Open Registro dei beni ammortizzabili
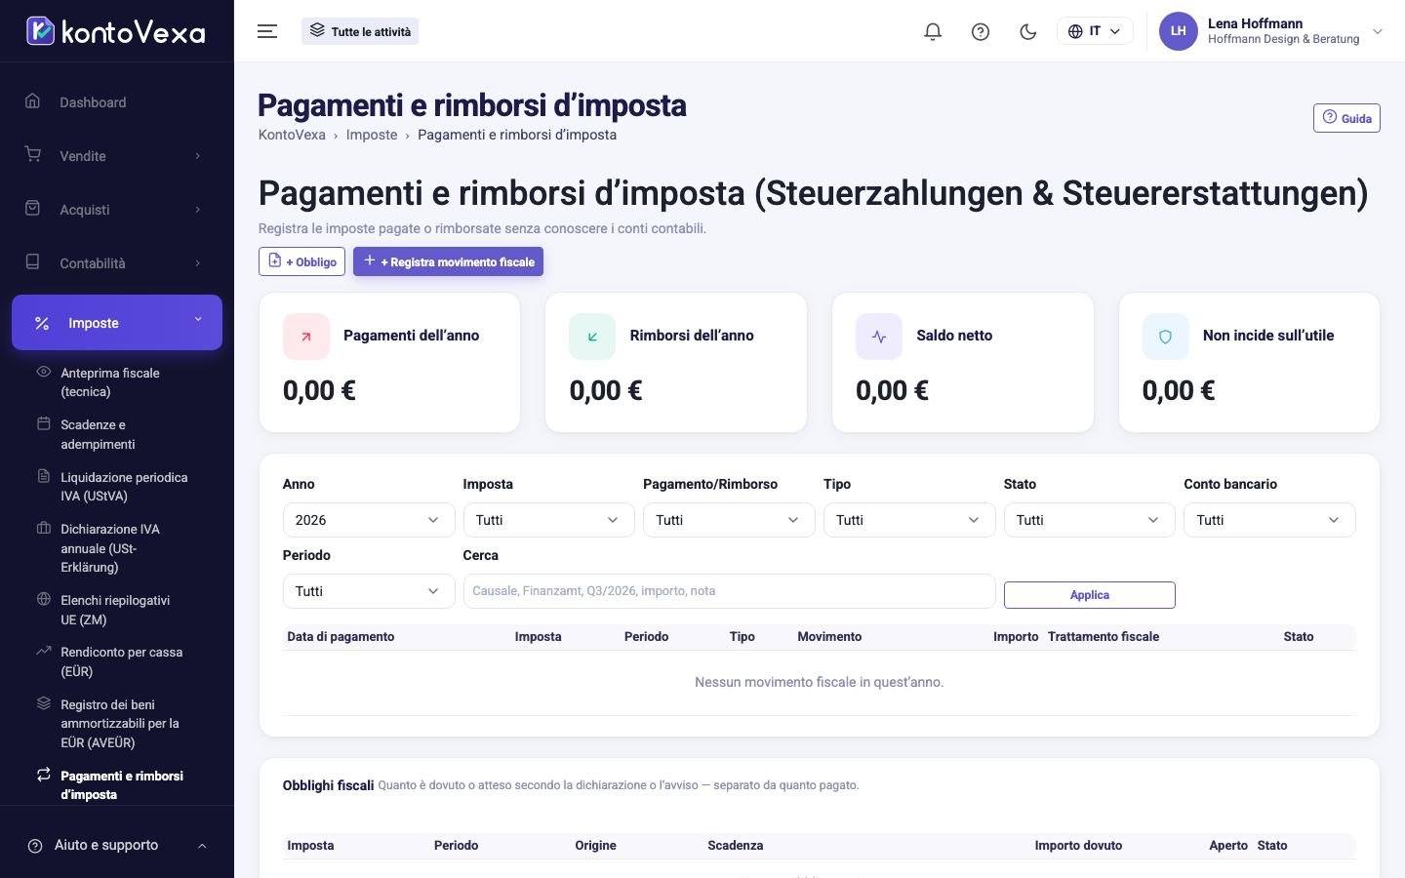This screenshot has width=1405, height=878. (x=117, y=723)
